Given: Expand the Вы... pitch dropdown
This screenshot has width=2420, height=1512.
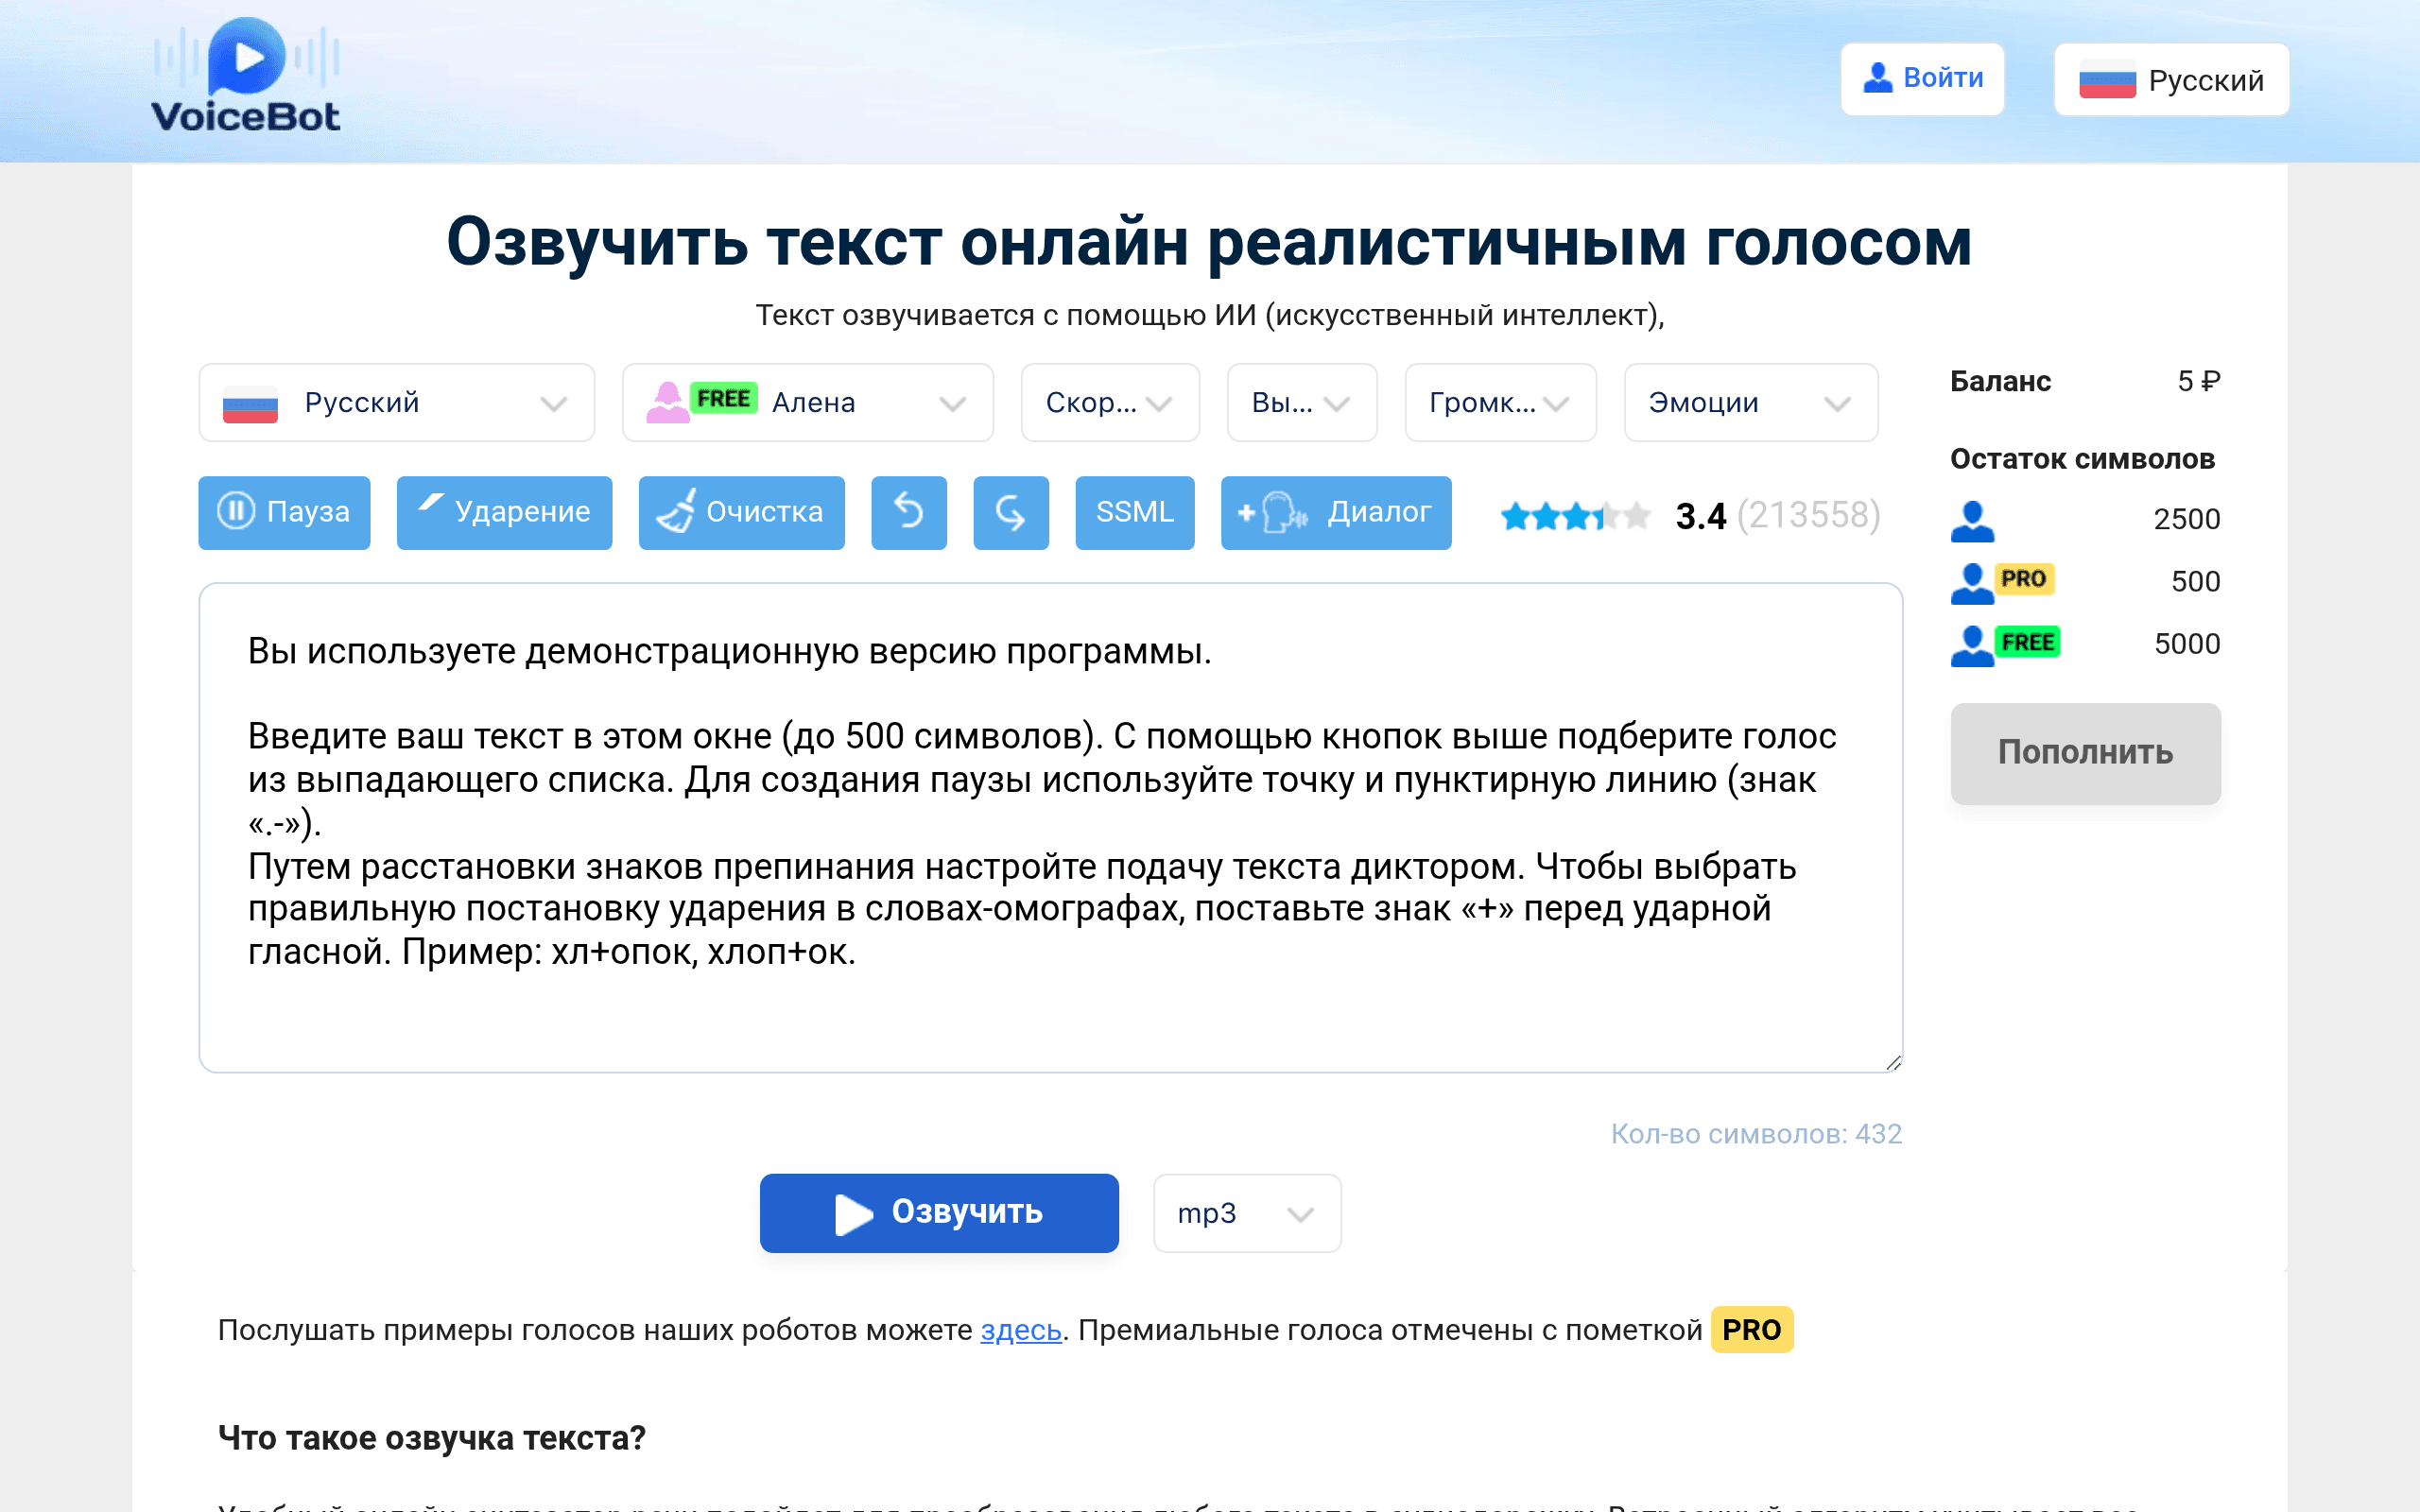Looking at the screenshot, I should 1302,403.
